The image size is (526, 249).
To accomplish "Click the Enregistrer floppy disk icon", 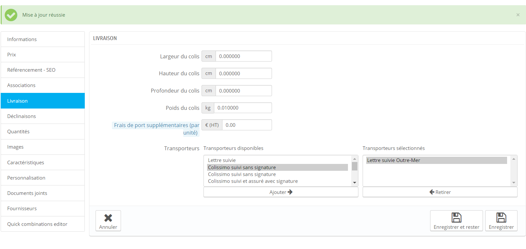I will (501, 217).
